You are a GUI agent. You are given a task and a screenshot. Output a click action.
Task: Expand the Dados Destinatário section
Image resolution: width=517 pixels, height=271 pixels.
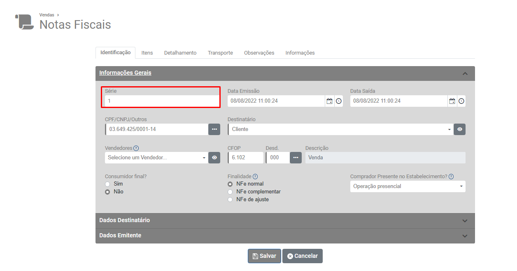285,220
